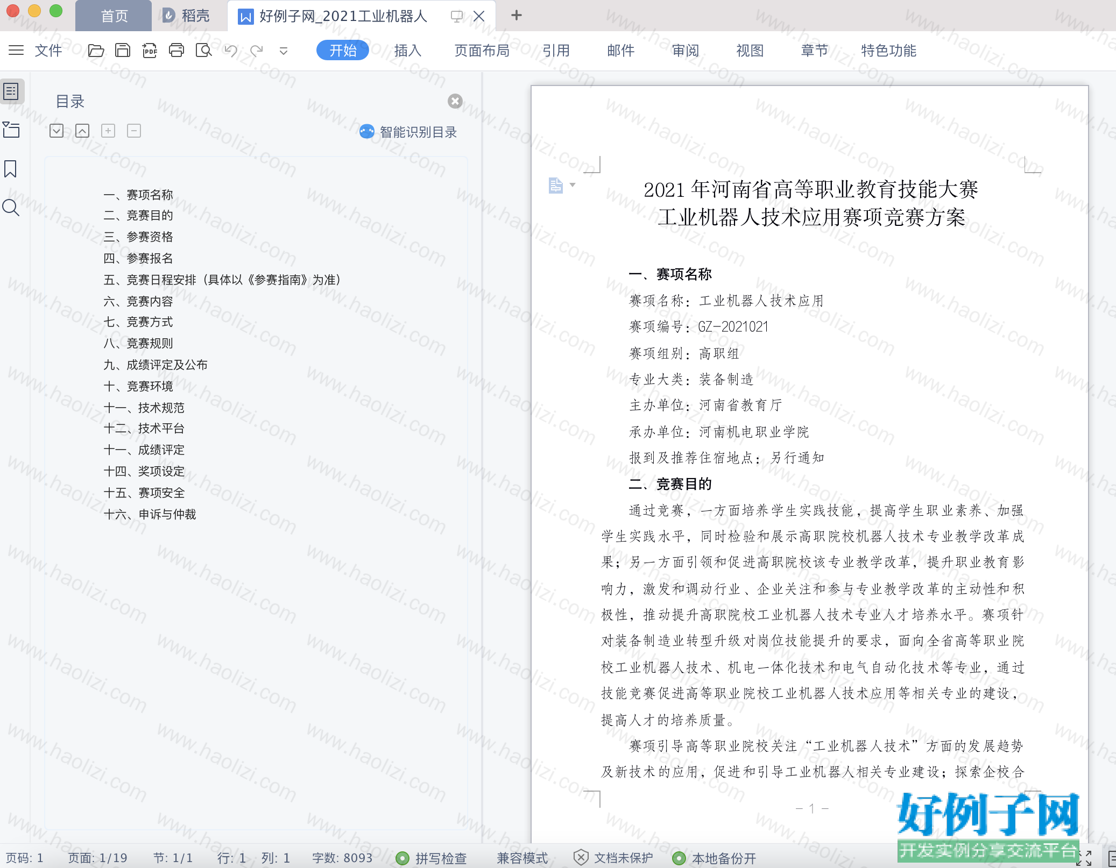Viewport: 1116px width, 868px height.
Task: Open the 引用 ribbon tab
Action: point(556,51)
